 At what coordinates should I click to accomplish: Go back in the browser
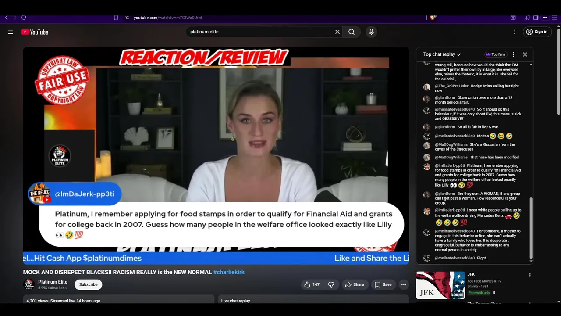pyautogui.click(x=7, y=18)
